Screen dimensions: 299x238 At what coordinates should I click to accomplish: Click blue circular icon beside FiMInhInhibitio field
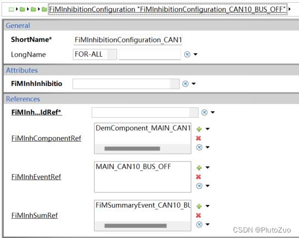pyautogui.click(x=185, y=84)
